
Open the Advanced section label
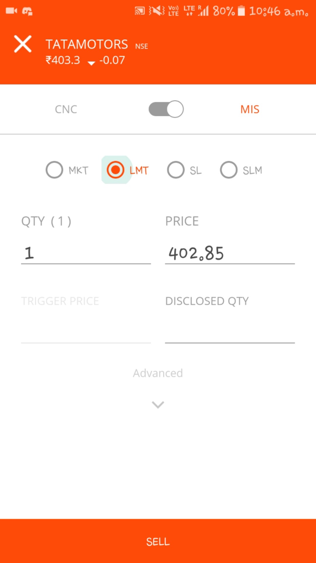[x=158, y=373]
